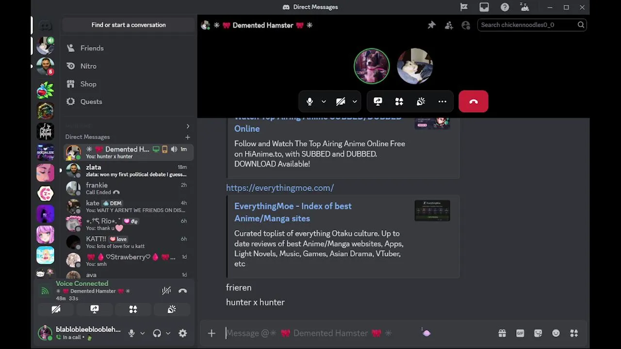This screenshot has height=349, width=621.
Task: Open sticker picker
Action: (x=538, y=333)
